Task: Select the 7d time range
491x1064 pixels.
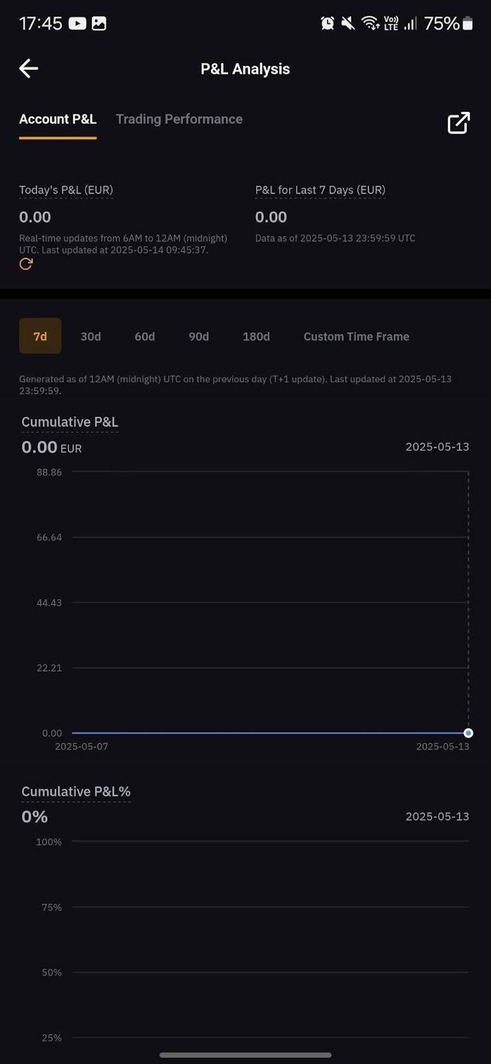Action: click(x=40, y=336)
